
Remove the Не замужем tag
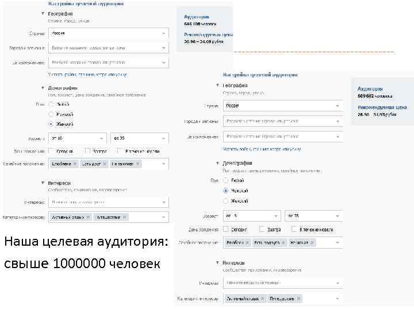pyautogui.click(x=137, y=164)
